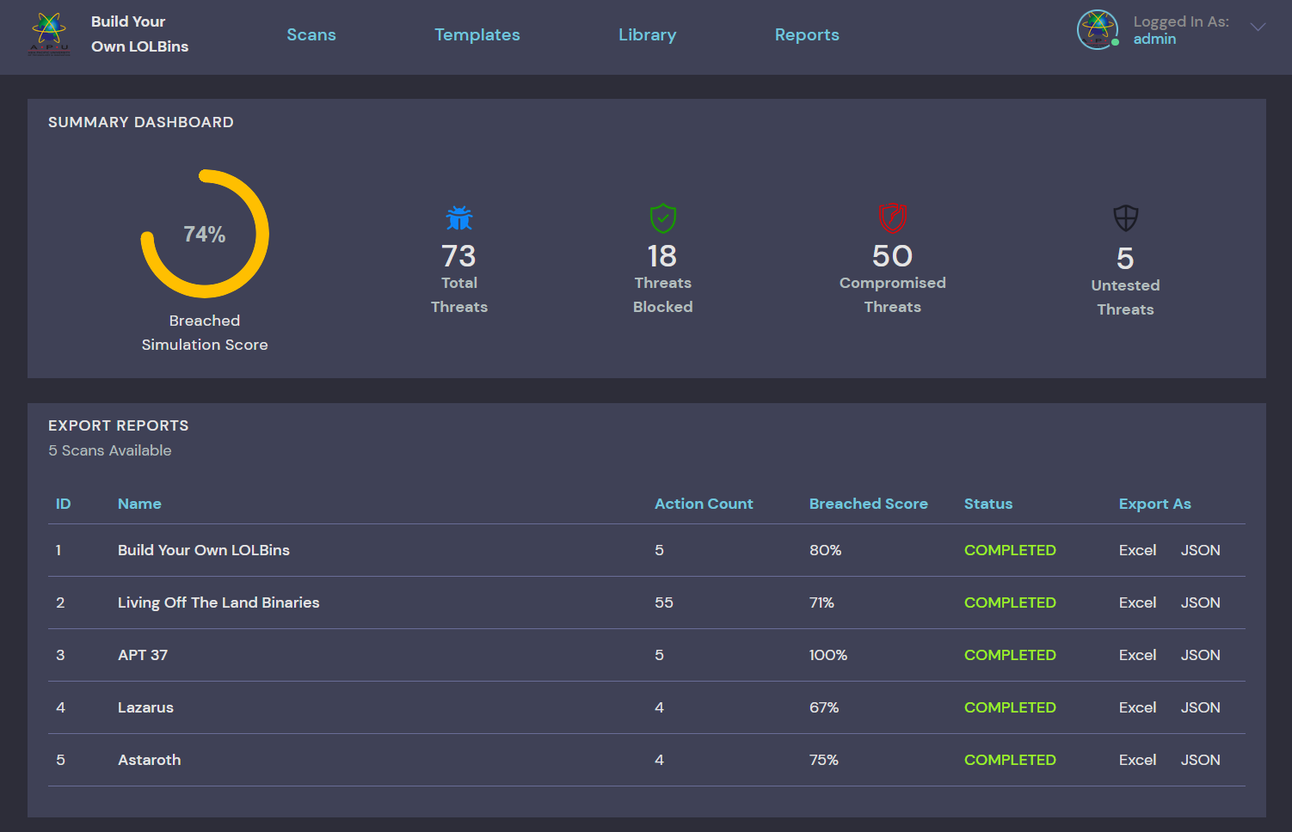Select the Living Off The Land Binaries name

[218, 603]
